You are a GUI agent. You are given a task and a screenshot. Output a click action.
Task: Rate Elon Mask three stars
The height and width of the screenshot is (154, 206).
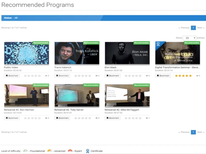click(133, 76)
